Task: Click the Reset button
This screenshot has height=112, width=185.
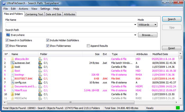Action: click(172, 48)
